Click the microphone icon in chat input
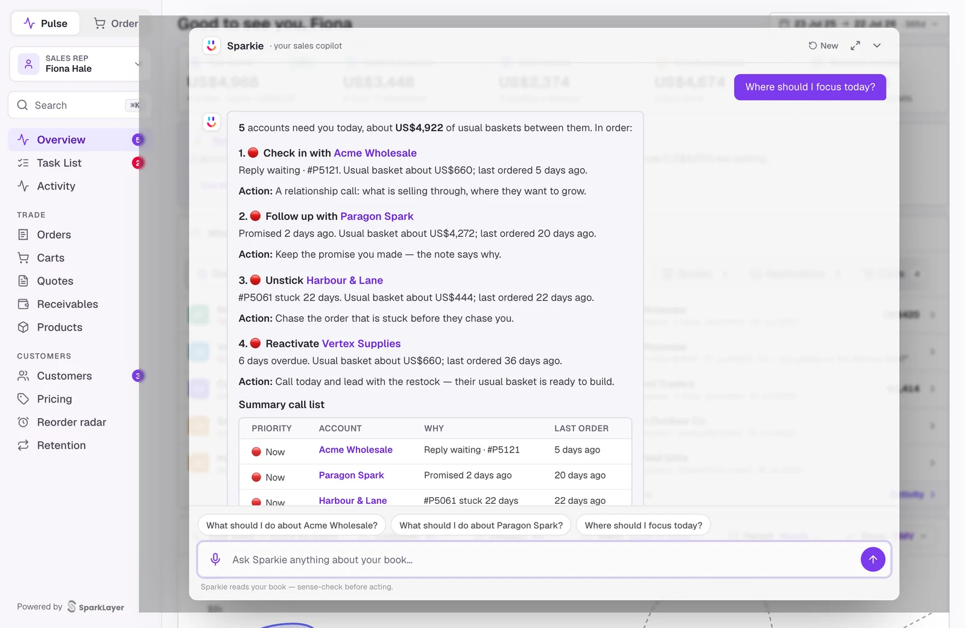 tap(215, 560)
